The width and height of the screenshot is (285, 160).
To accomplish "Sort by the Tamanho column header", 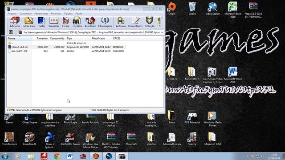I will click(41, 39).
